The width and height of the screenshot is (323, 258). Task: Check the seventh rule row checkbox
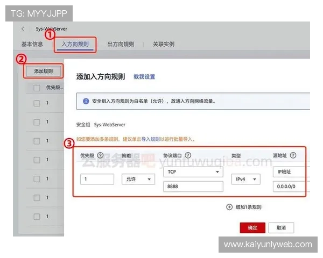pyautogui.click(x=37, y=217)
